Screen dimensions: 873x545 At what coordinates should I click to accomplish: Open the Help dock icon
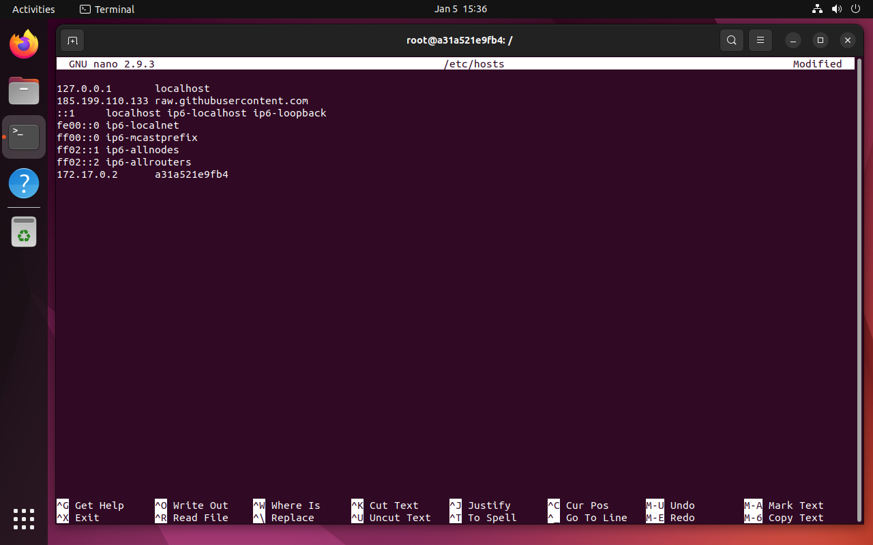(x=24, y=183)
